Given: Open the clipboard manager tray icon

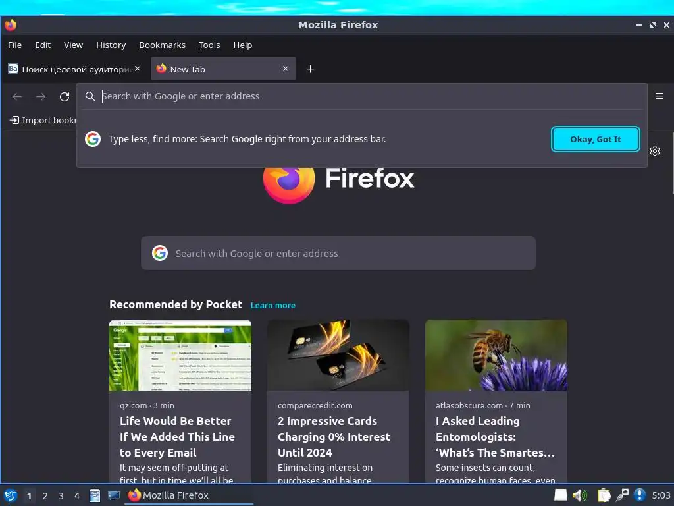Looking at the screenshot, I should coord(604,495).
